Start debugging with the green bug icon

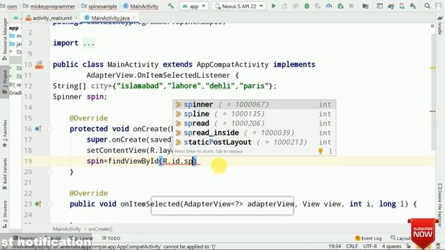[x=307, y=6]
